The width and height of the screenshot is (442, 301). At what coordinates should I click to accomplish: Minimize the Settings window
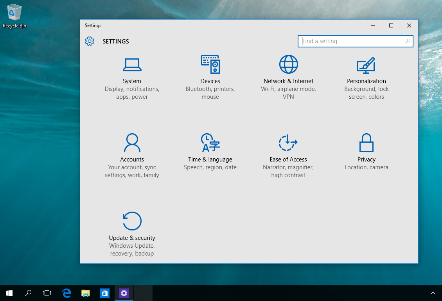click(x=373, y=25)
